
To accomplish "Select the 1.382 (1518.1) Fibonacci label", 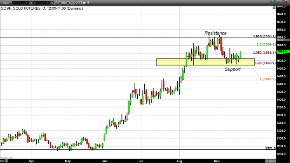I will pyautogui.click(x=264, y=52).
